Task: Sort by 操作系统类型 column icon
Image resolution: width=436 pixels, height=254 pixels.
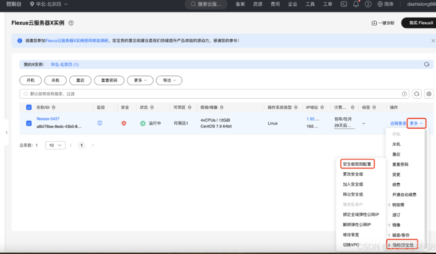Action: [296, 107]
